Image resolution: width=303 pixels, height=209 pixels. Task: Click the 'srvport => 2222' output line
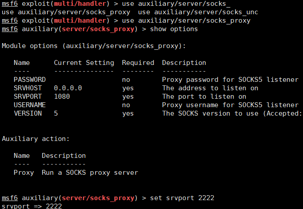point(32,206)
